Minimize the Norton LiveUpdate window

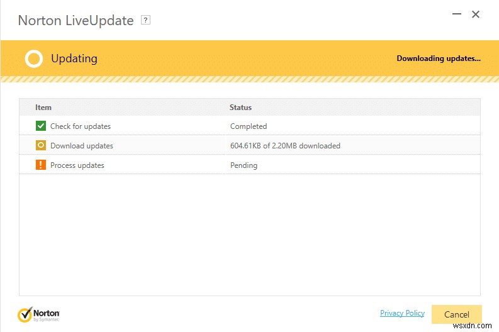(x=457, y=14)
